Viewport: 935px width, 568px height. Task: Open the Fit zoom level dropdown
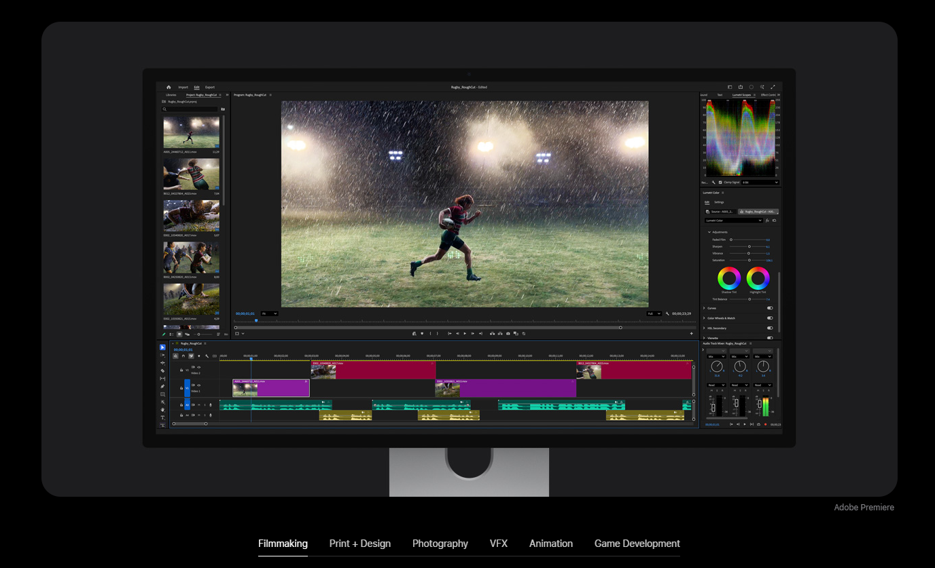[x=269, y=314]
